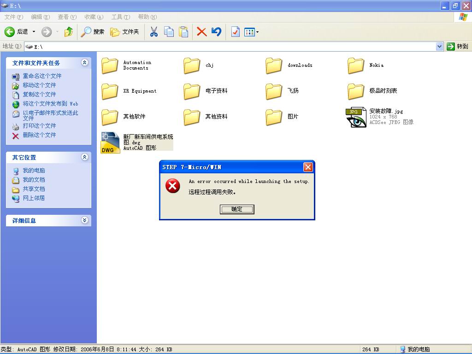Click the Copy toolbar icon
Viewport: 472px width, 354px height.
[169, 32]
